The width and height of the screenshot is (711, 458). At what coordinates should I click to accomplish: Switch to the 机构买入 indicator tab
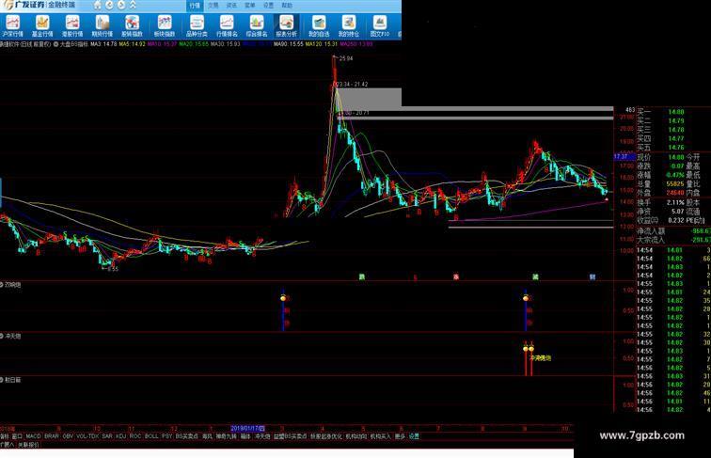381,435
